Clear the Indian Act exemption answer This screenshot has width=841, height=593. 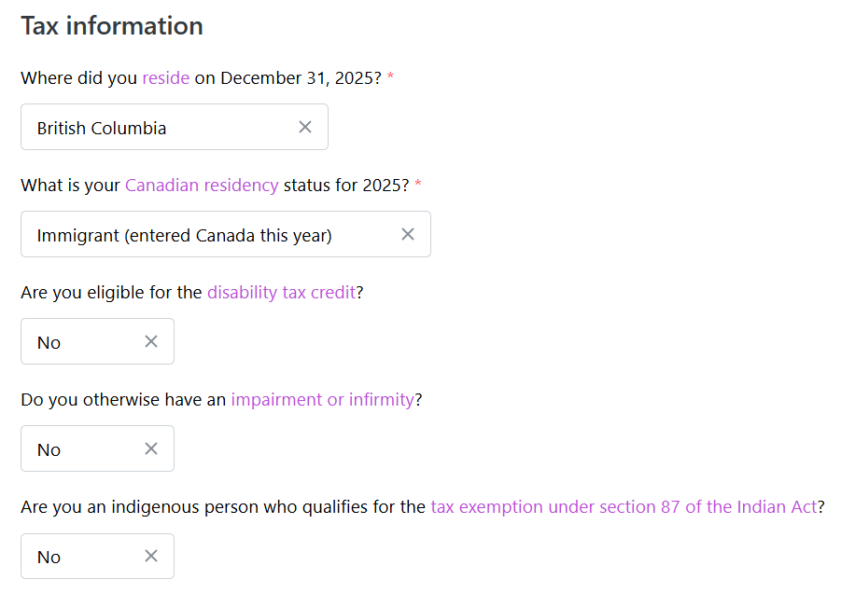click(151, 556)
